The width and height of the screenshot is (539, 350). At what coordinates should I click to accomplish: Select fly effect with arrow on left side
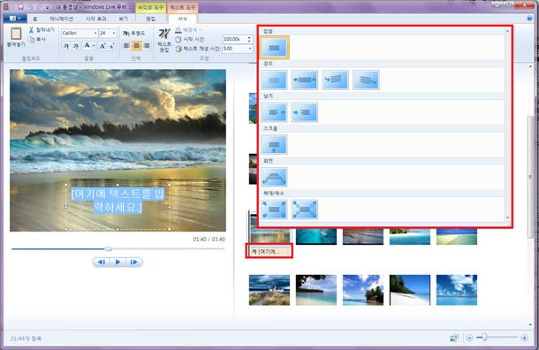pos(305,112)
